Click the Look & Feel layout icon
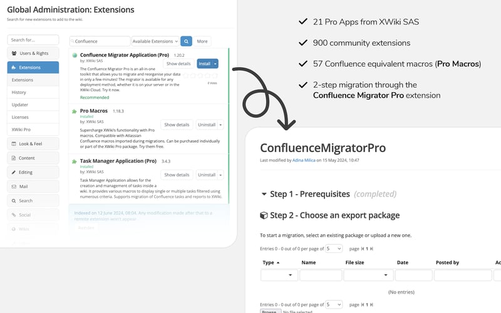 (x=14, y=144)
